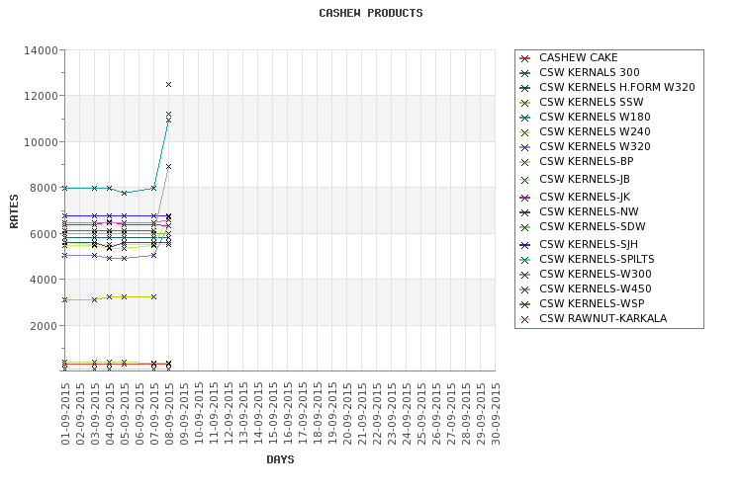Click the 14000 rate axis value
This screenshot has width=742, height=494.
tap(41, 50)
